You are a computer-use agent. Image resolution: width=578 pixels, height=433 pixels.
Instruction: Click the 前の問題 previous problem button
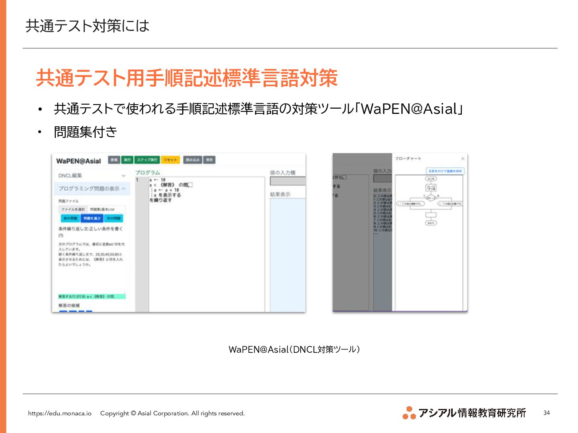(x=70, y=219)
